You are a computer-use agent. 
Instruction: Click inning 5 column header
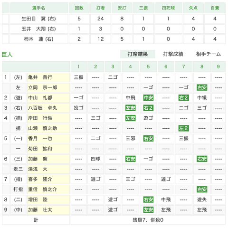tap(148, 66)
